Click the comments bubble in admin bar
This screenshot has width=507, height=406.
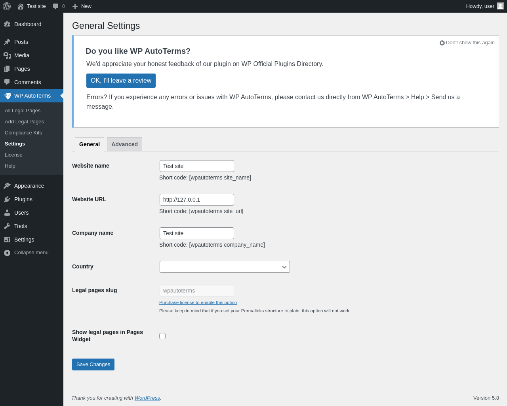coord(56,6)
